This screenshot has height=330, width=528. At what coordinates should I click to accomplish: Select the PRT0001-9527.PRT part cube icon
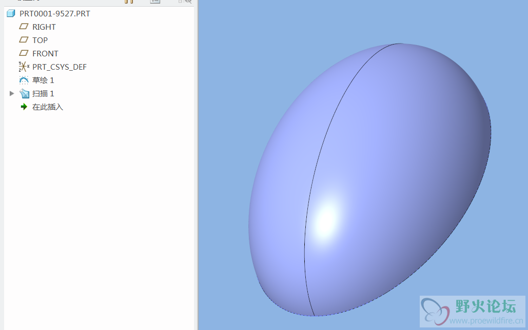[x=11, y=13]
